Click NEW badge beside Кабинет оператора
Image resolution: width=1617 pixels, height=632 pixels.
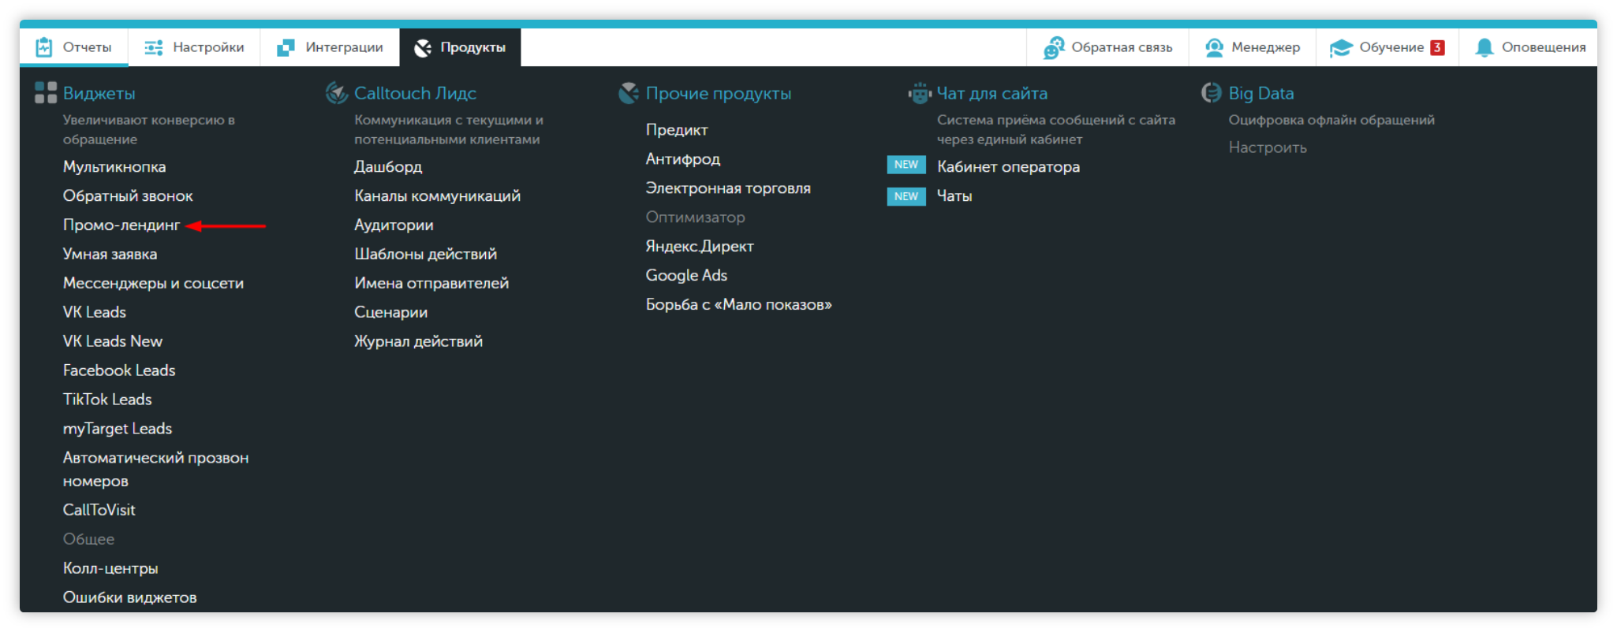pyautogui.click(x=906, y=164)
